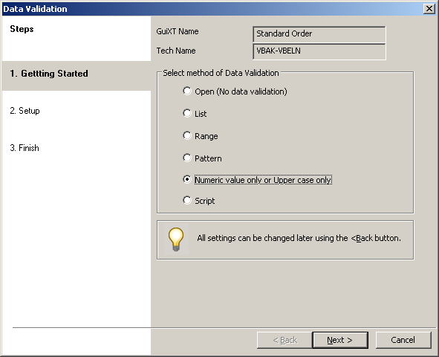Click the Next button
Viewport: 439px width, 357px height.
pos(340,340)
